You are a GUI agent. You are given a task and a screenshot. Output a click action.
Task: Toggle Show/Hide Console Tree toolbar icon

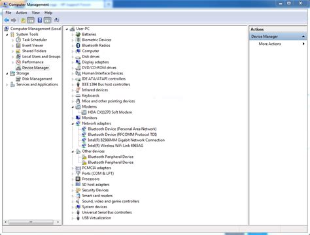click(x=31, y=20)
